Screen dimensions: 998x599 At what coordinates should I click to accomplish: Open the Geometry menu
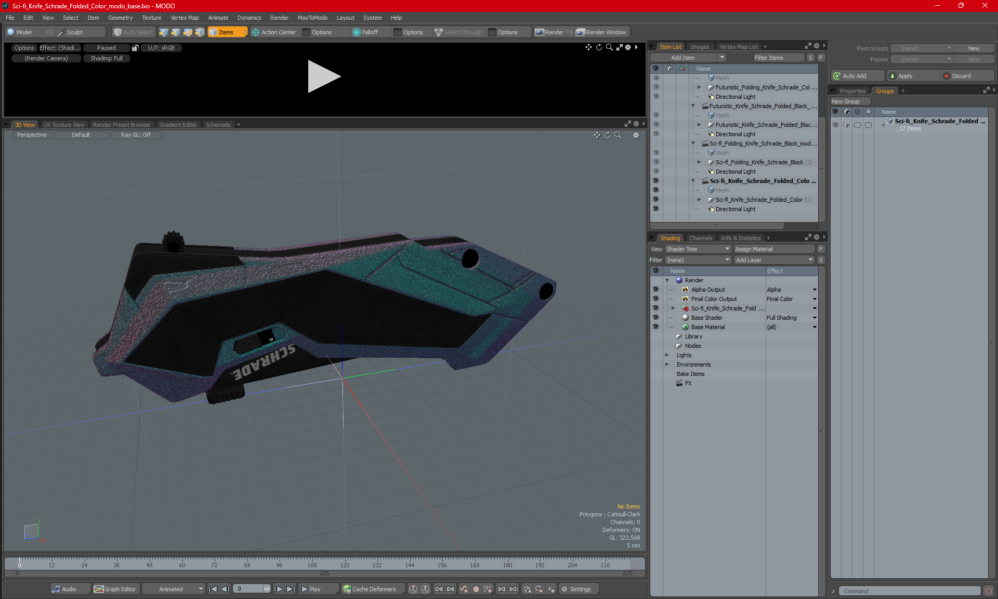[x=120, y=18]
